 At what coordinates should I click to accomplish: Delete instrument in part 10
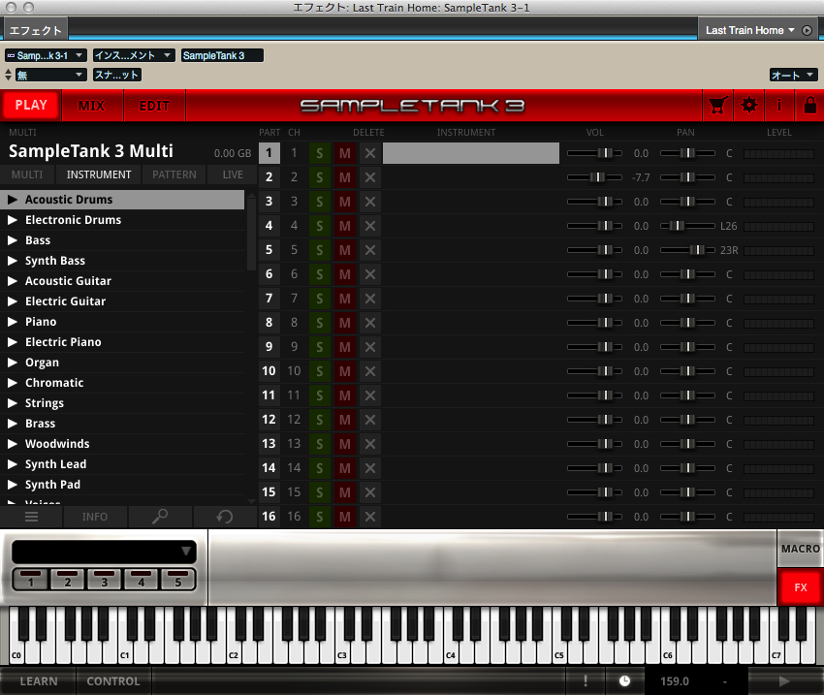tap(370, 371)
